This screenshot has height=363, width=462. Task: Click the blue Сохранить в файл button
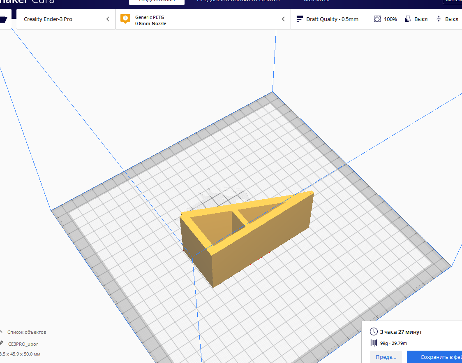point(434,357)
